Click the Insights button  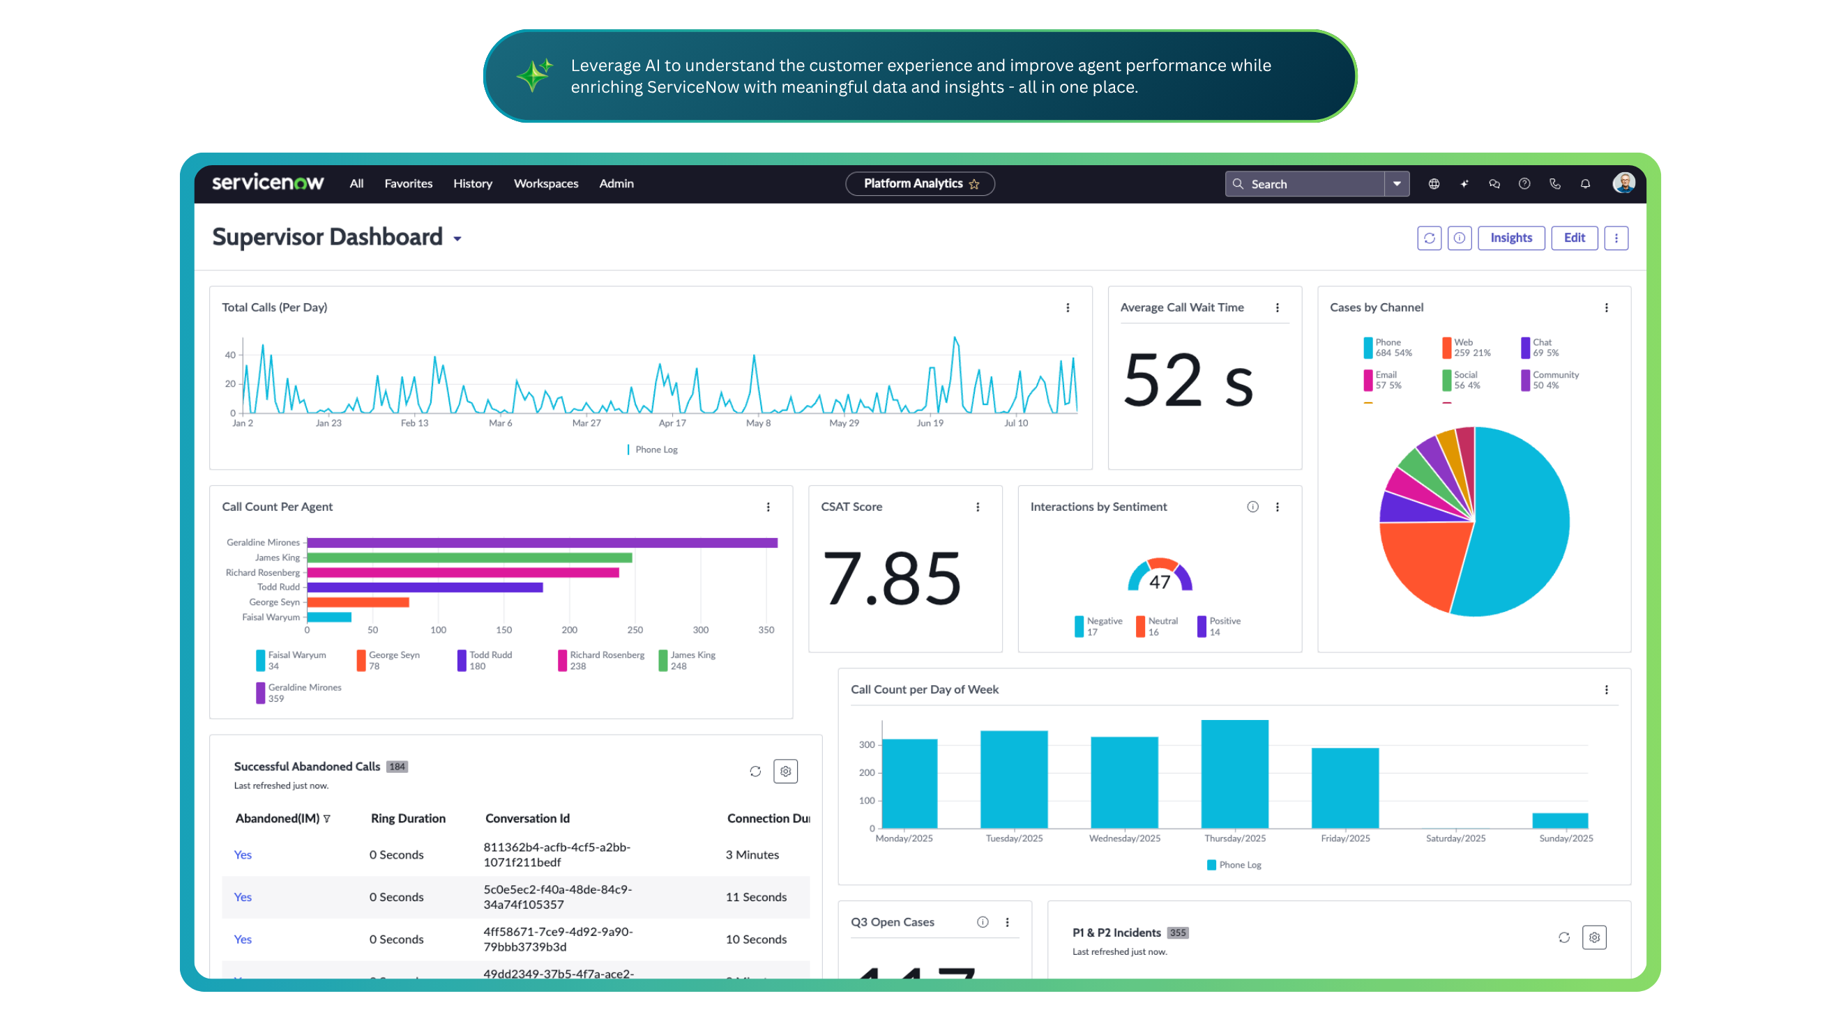click(x=1511, y=238)
